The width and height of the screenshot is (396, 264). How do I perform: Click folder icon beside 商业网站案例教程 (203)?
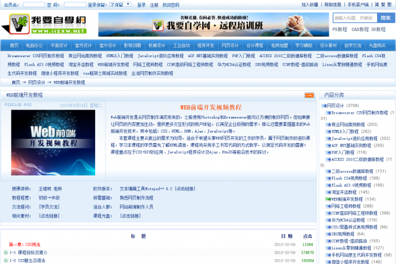point(328,125)
